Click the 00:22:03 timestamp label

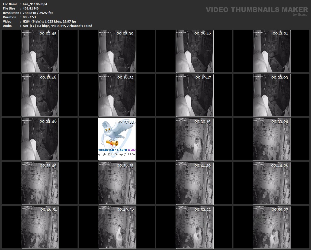(x=280, y=77)
